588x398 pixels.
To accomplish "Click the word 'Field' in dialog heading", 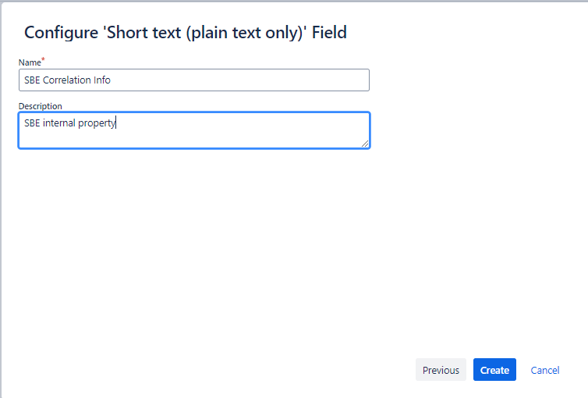I will [x=329, y=33].
